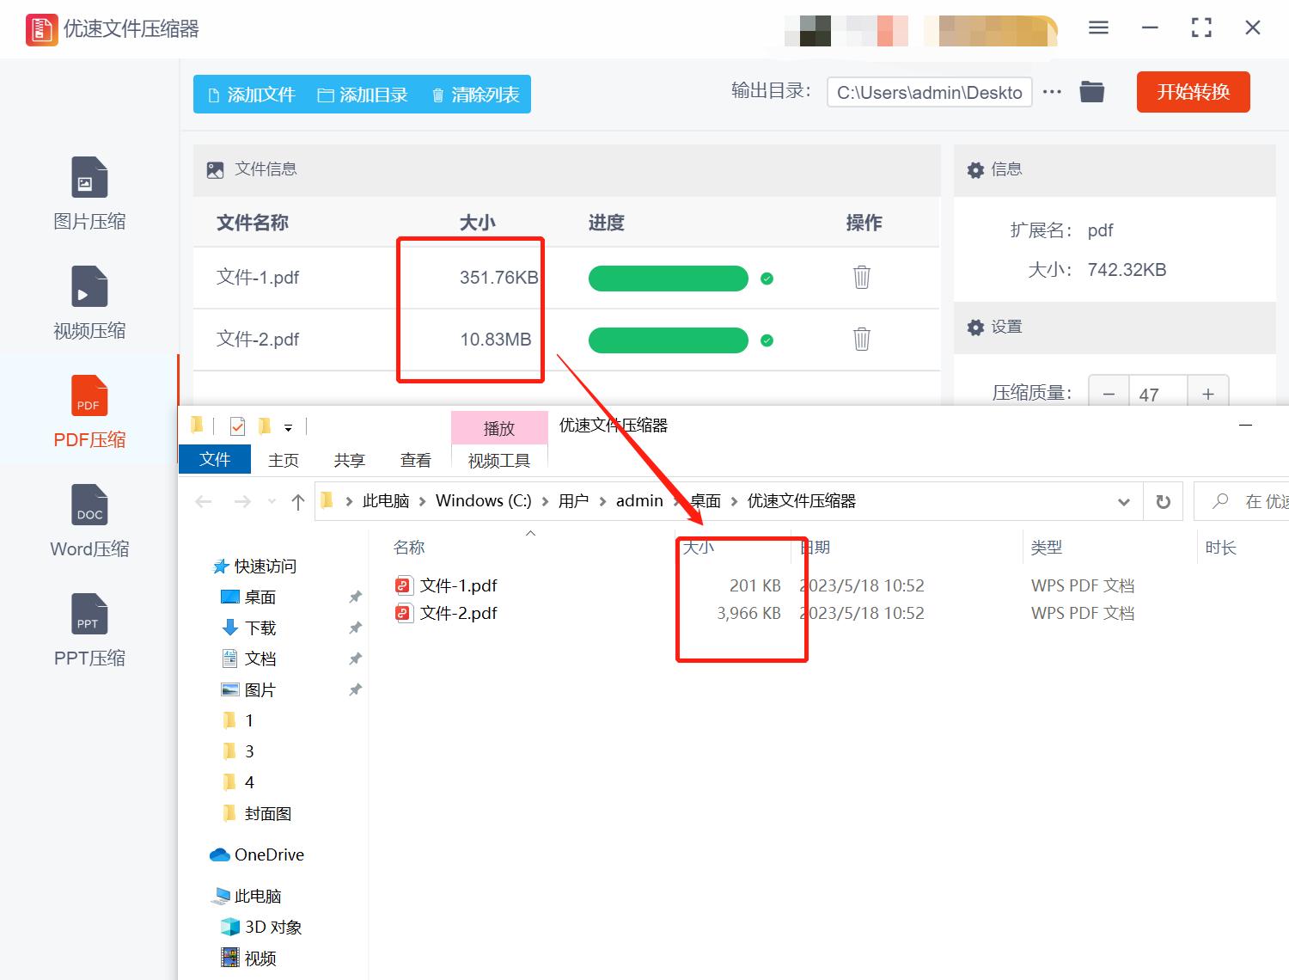Unpin 桌面 from Quick Access
The height and width of the screenshot is (980, 1289).
pos(355,596)
